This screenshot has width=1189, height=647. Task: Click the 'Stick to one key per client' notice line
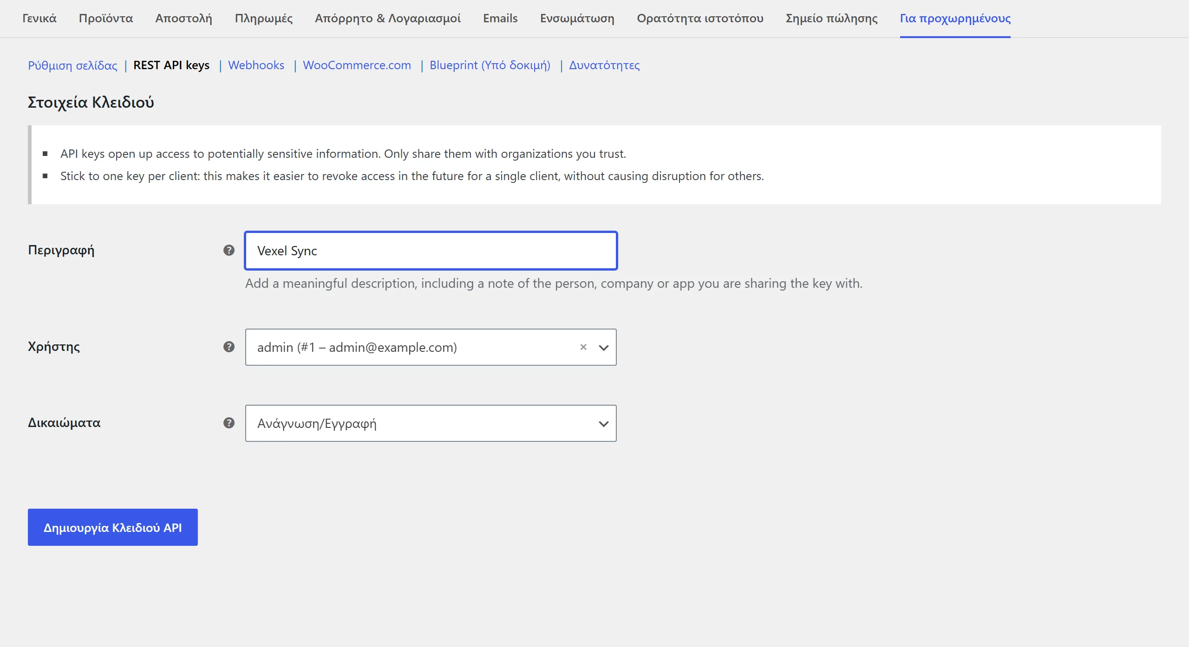click(412, 176)
